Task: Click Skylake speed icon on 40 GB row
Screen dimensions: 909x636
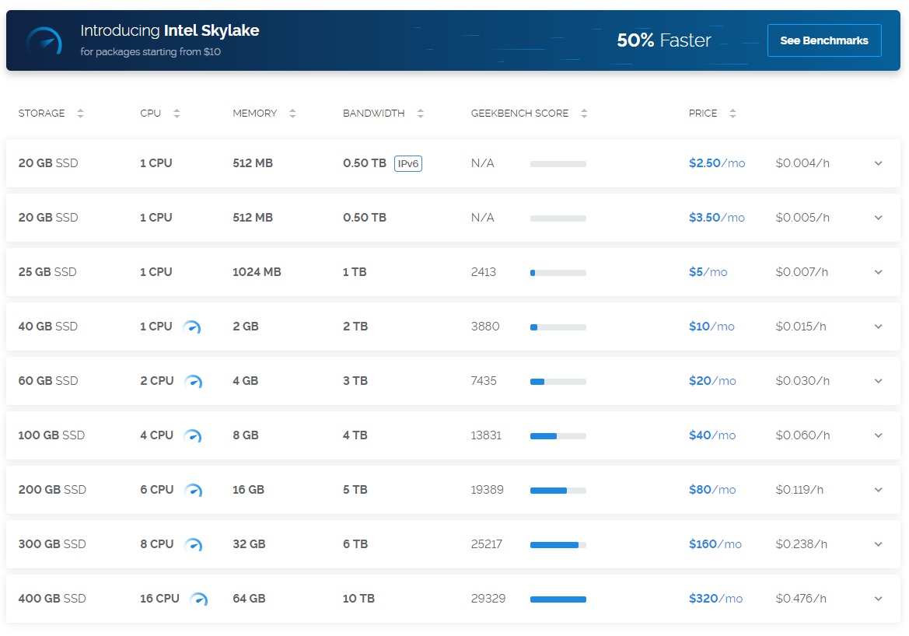Action: 192,327
